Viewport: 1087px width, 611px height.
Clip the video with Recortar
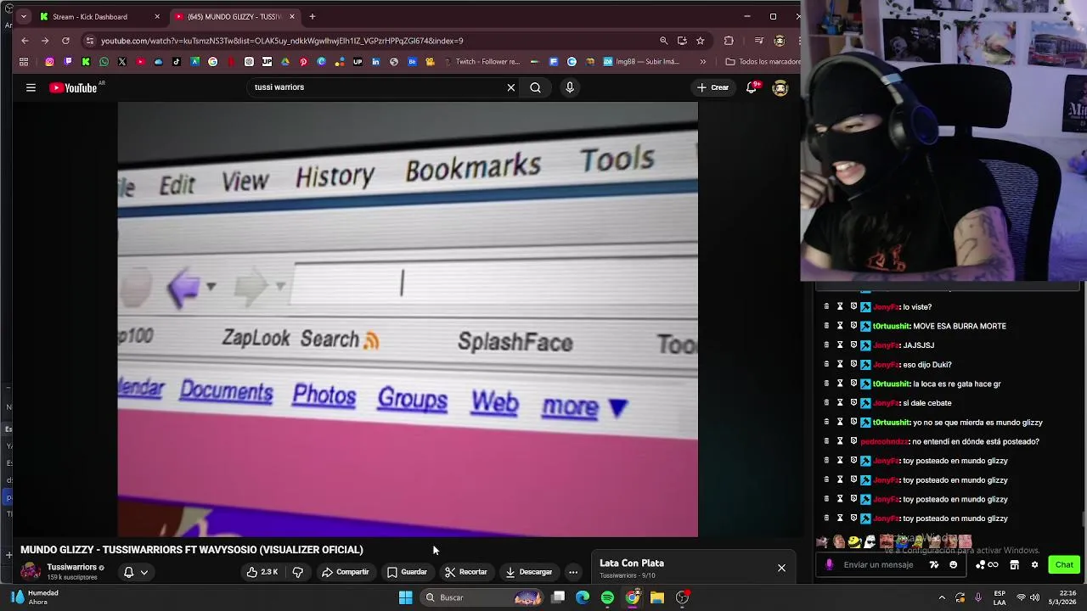465,572
